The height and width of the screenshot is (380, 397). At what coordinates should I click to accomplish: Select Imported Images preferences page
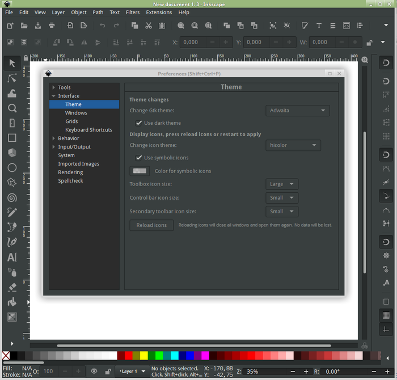(x=78, y=164)
